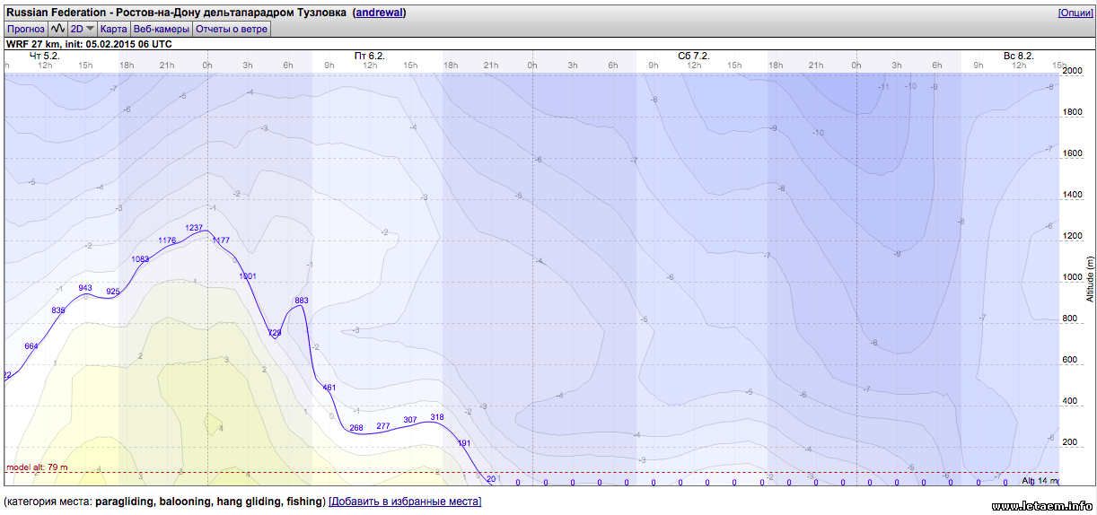The image size is (1097, 515).
Task: Click Добавить в избранные места link
Action: [405, 502]
